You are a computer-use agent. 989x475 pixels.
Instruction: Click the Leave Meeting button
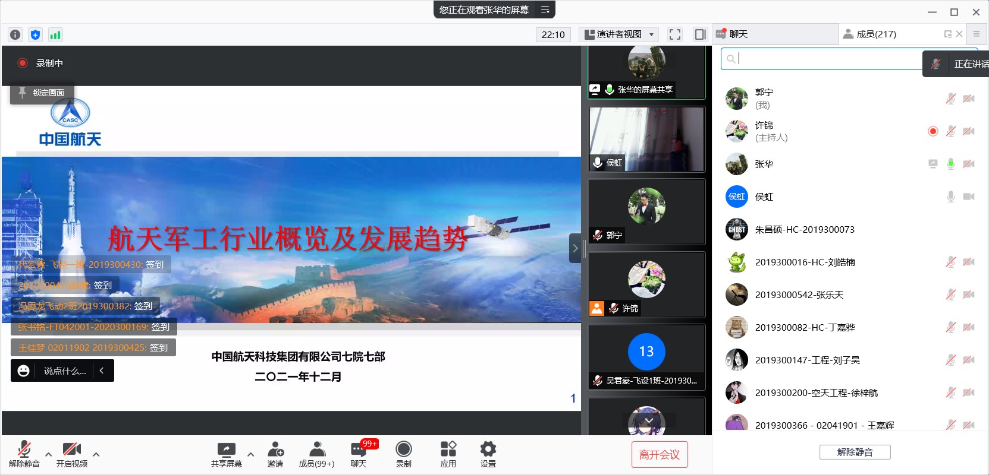tap(659, 455)
